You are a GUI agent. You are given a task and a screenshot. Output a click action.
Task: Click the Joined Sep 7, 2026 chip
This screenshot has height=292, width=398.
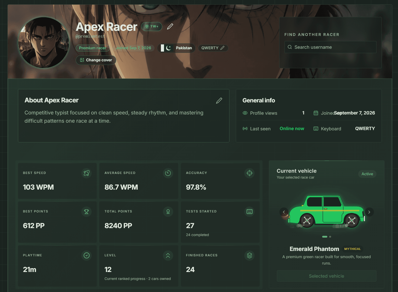point(133,48)
